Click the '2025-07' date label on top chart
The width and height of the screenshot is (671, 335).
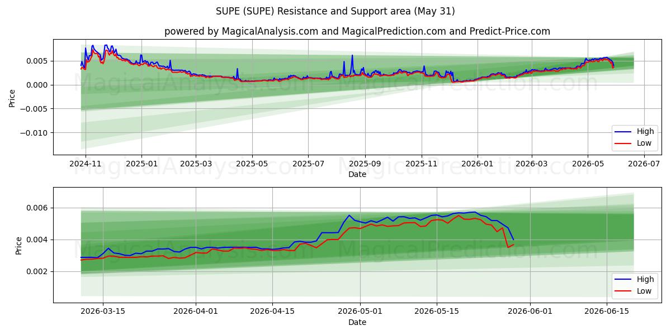[x=308, y=164]
